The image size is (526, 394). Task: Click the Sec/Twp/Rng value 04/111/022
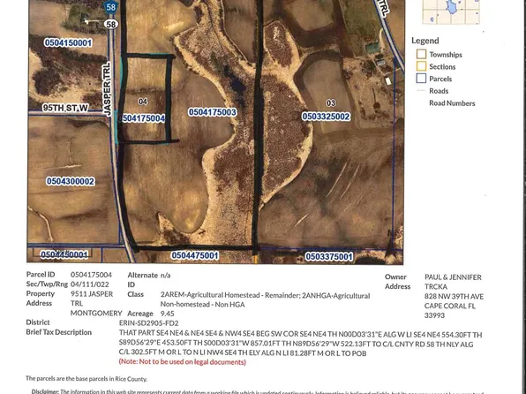click(x=89, y=284)
